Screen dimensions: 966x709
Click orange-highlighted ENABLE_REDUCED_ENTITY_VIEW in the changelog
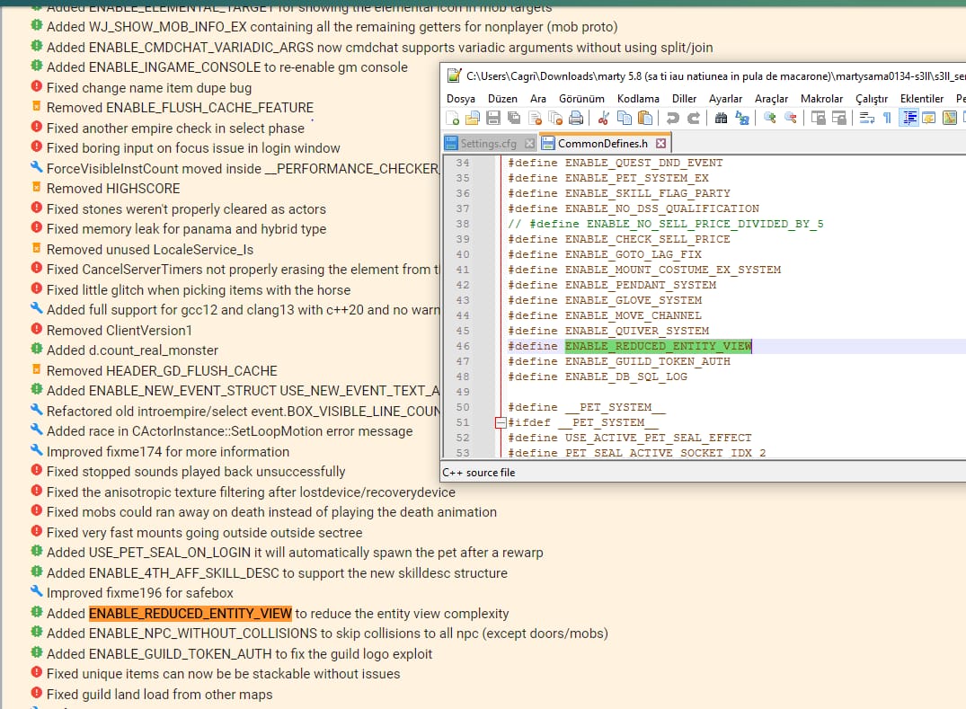pyautogui.click(x=191, y=614)
